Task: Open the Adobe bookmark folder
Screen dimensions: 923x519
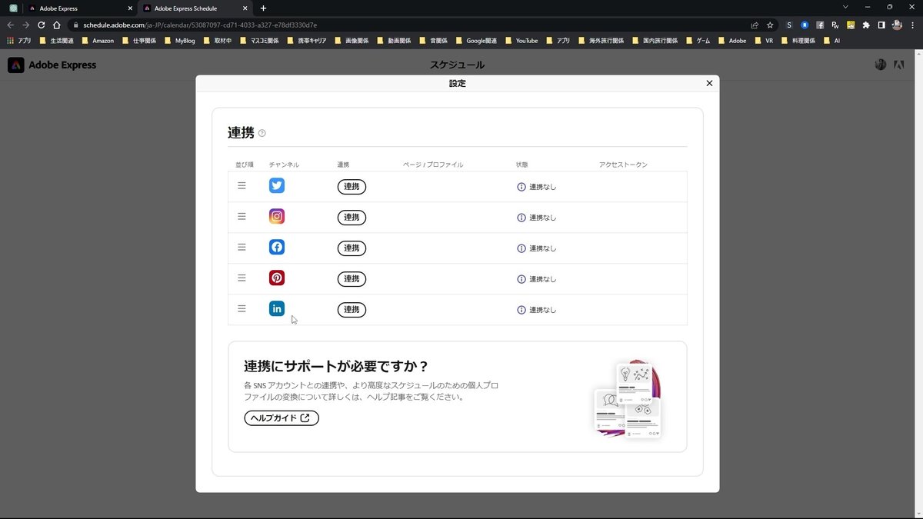Action: pyautogui.click(x=731, y=40)
